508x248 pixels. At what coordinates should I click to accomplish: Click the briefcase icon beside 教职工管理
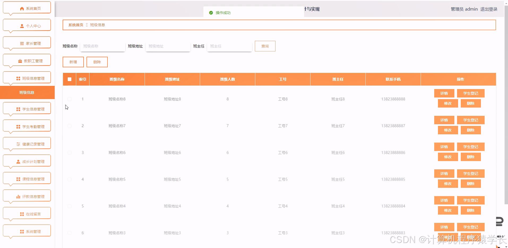pyautogui.click(x=20, y=61)
